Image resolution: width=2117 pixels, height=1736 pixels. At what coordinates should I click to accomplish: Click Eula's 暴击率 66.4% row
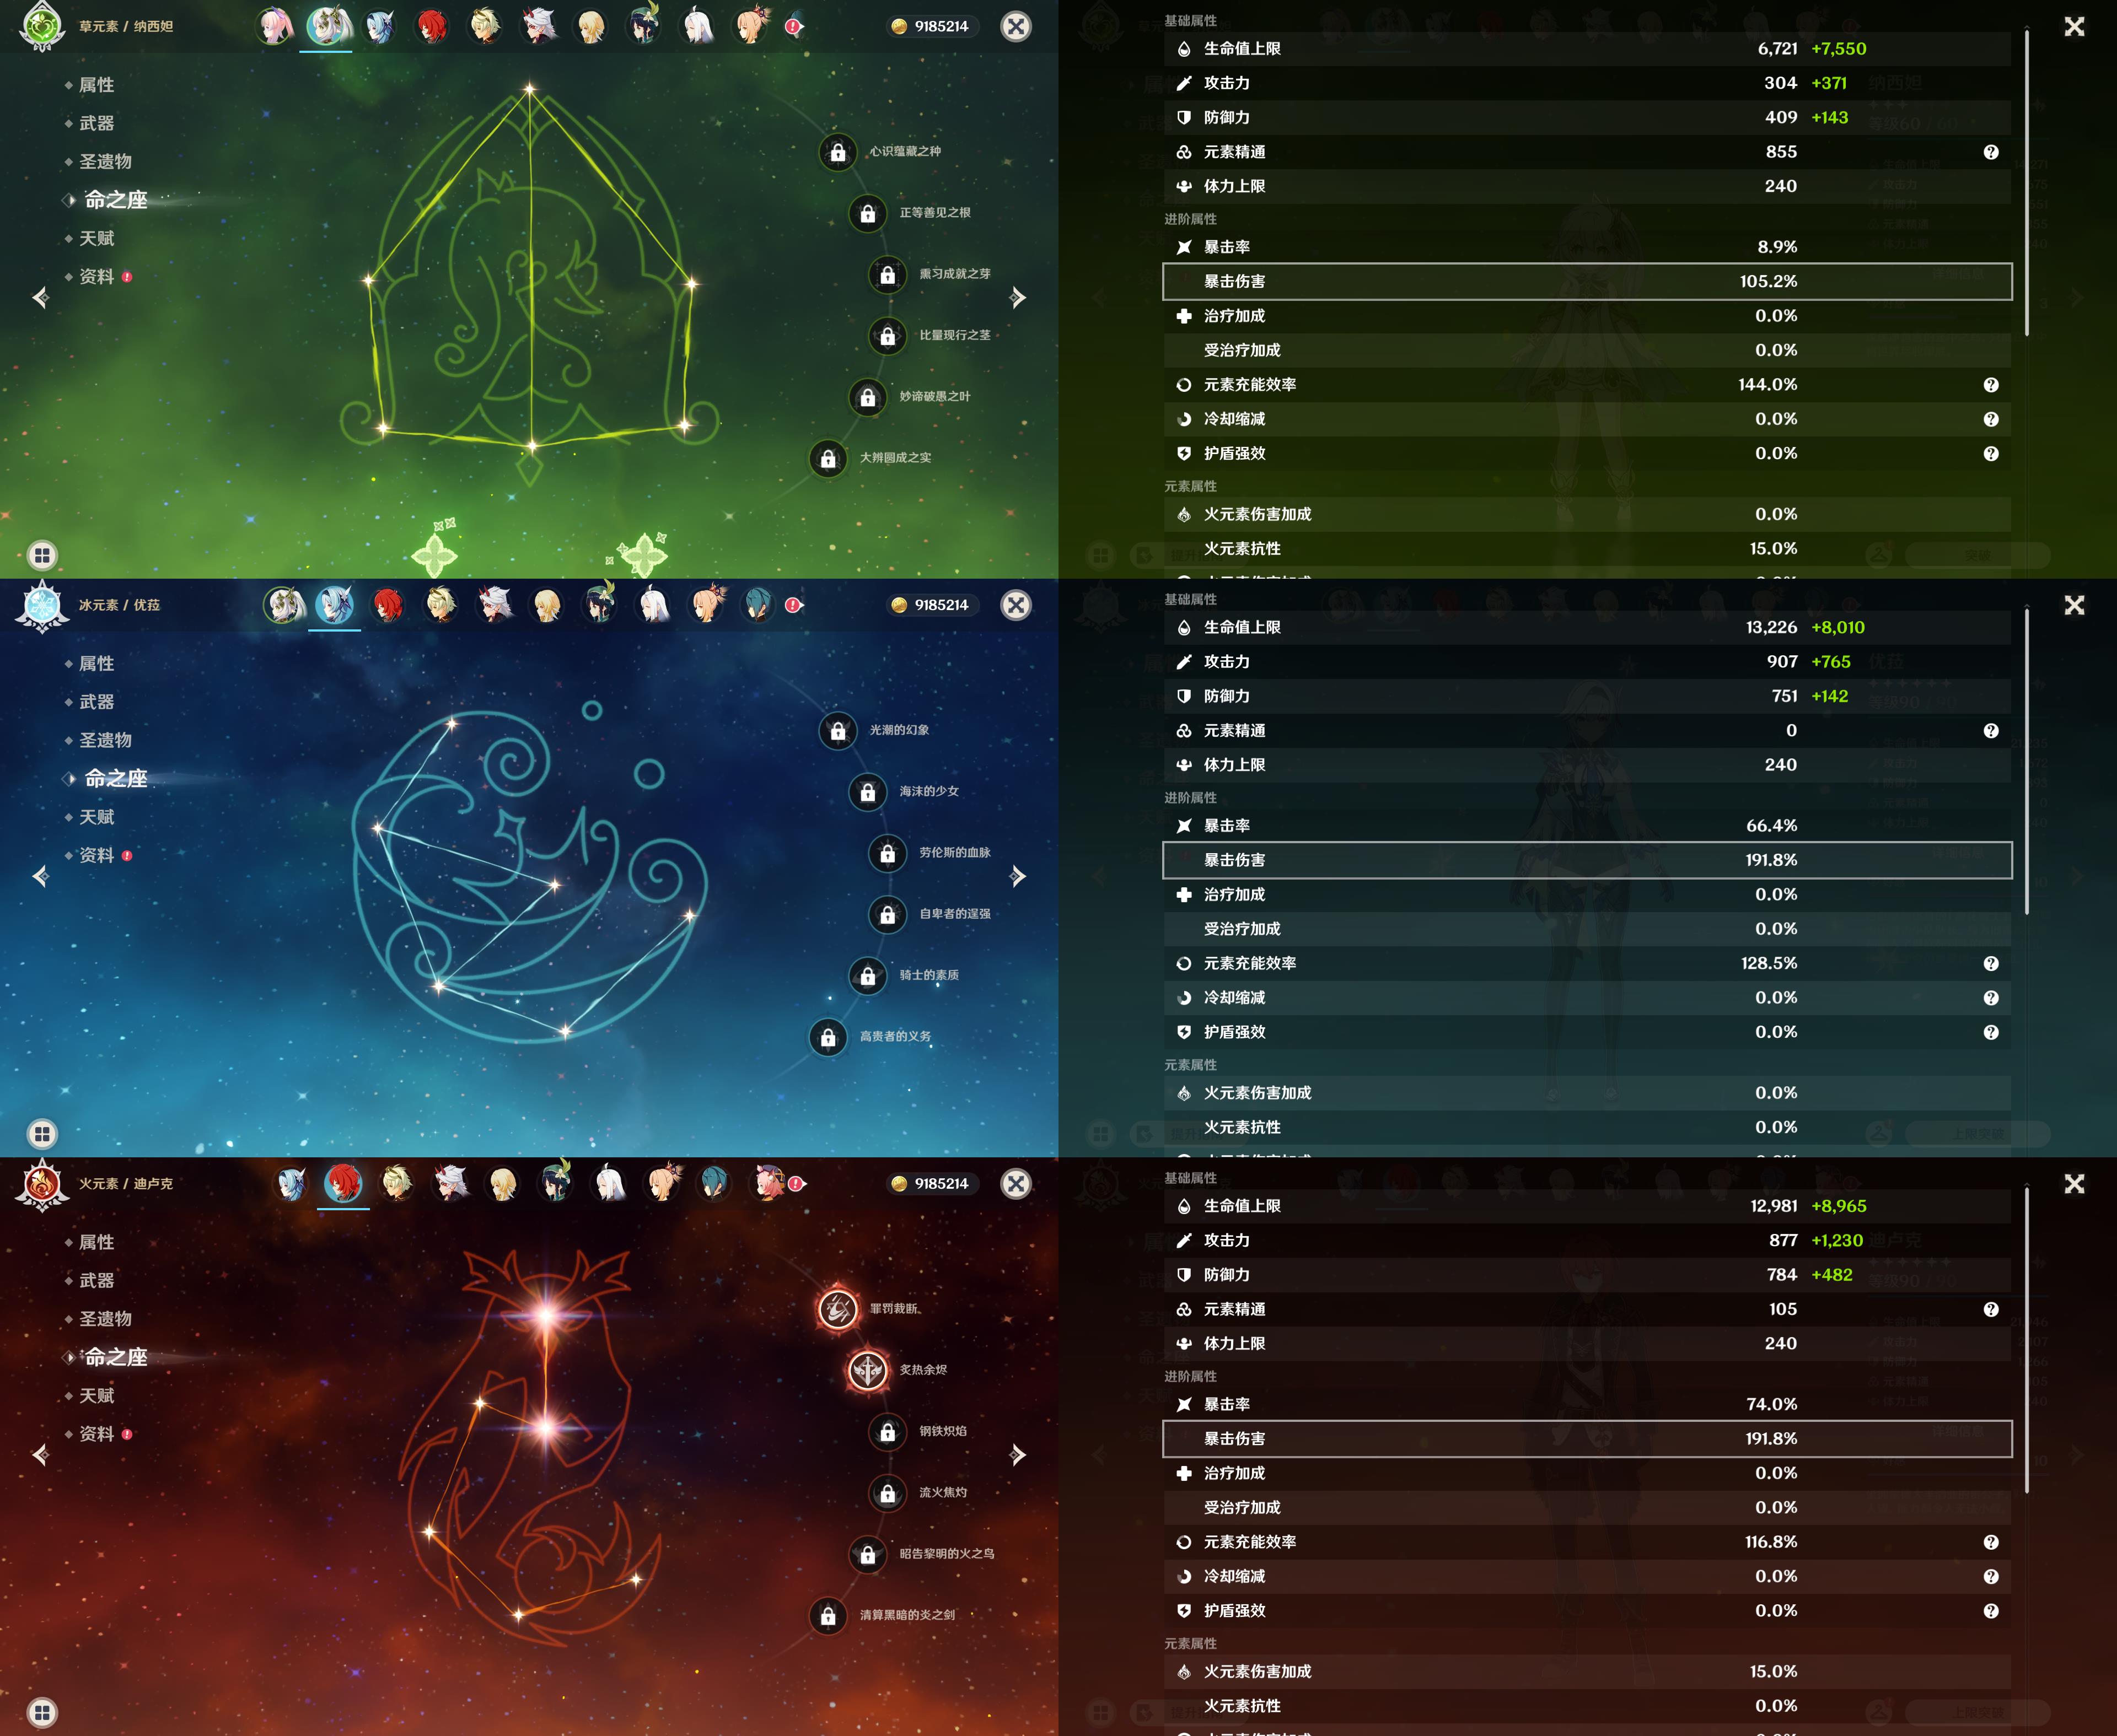[1587, 826]
